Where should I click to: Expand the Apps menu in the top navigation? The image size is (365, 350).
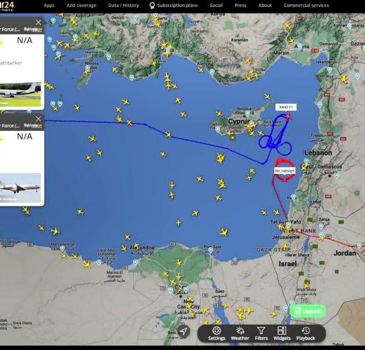49,5
